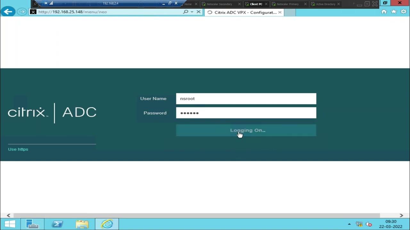Click the search magnifier icon in address bar
The width and height of the screenshot is (410, 230).
185,12
